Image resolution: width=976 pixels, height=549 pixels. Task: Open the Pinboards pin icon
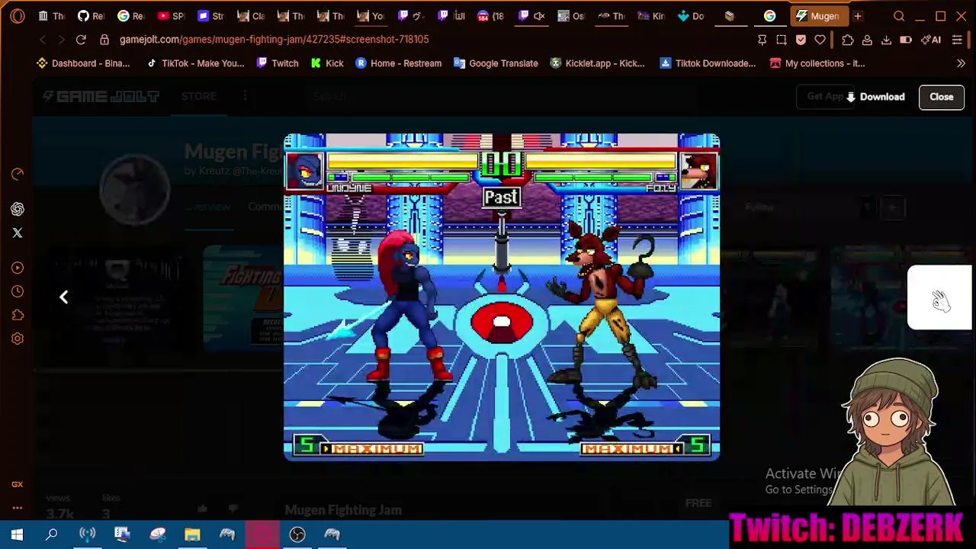tap(762, 40)
